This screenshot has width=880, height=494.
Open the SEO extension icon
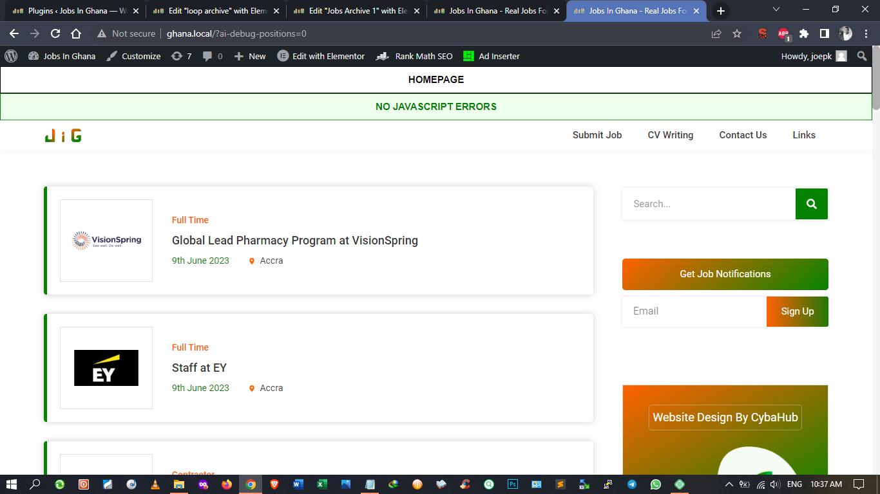pyautogui.click(x=763, y=33)
